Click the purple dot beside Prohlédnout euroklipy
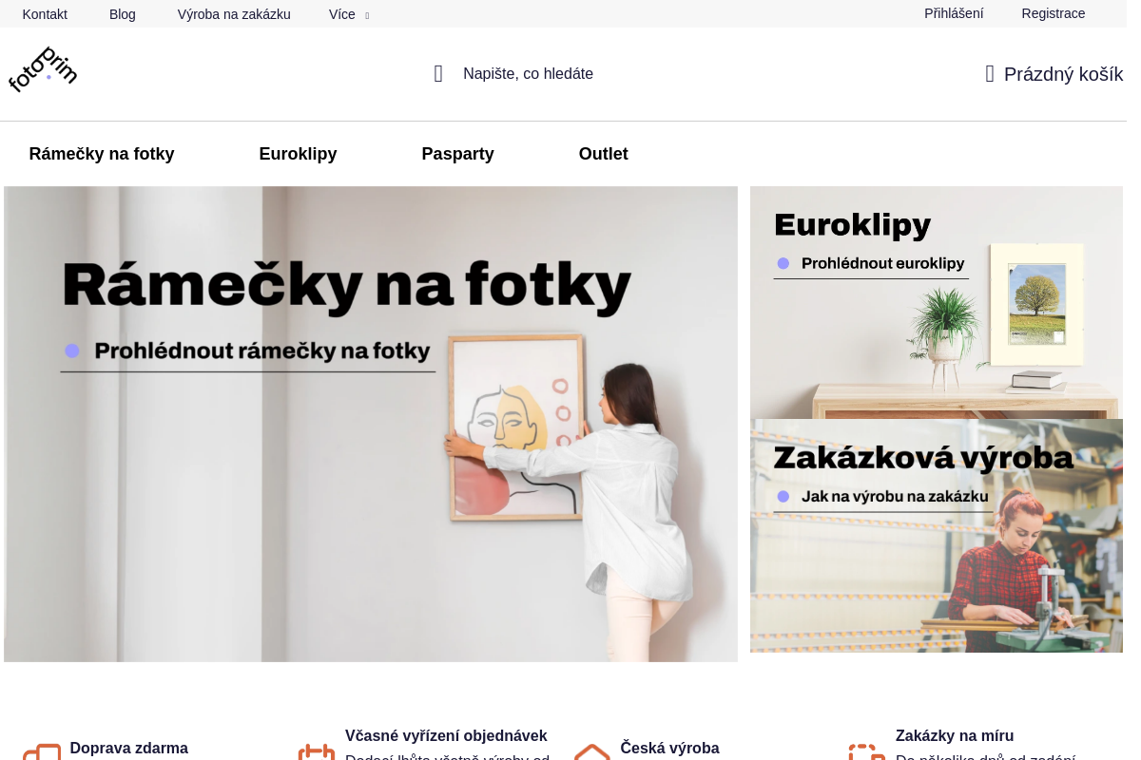The height and width of the screenshot is (760, 1141). (783, 263)
